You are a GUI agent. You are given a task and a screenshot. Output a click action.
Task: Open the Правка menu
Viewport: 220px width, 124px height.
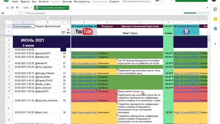point(25,1)
